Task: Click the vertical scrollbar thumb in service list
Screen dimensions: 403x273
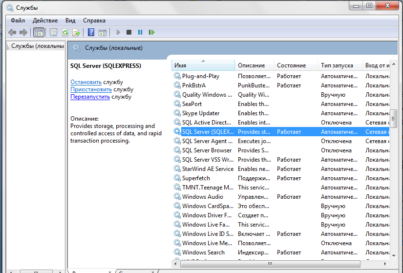Action: tap(393, 119)
